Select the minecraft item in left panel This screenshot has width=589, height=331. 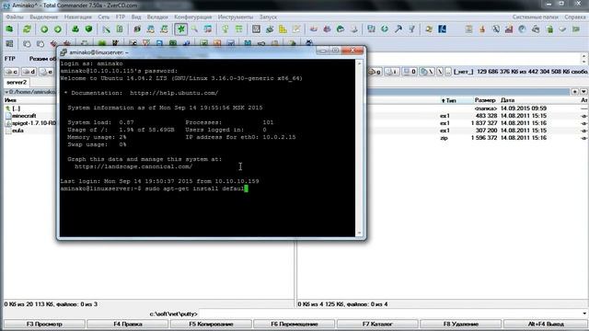coord(24,116)
